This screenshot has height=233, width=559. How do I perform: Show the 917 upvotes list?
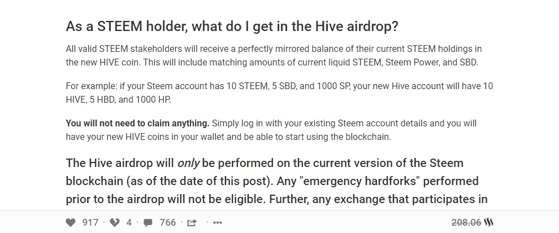click(x=90, y=222)
